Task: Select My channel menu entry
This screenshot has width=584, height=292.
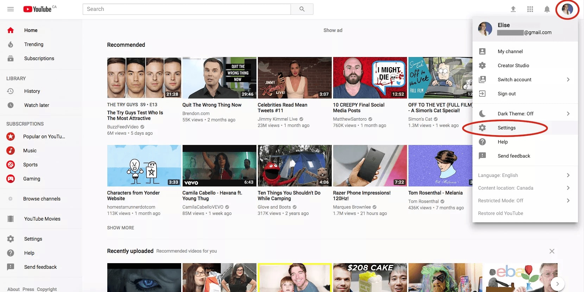Action: tap(525, 51)
